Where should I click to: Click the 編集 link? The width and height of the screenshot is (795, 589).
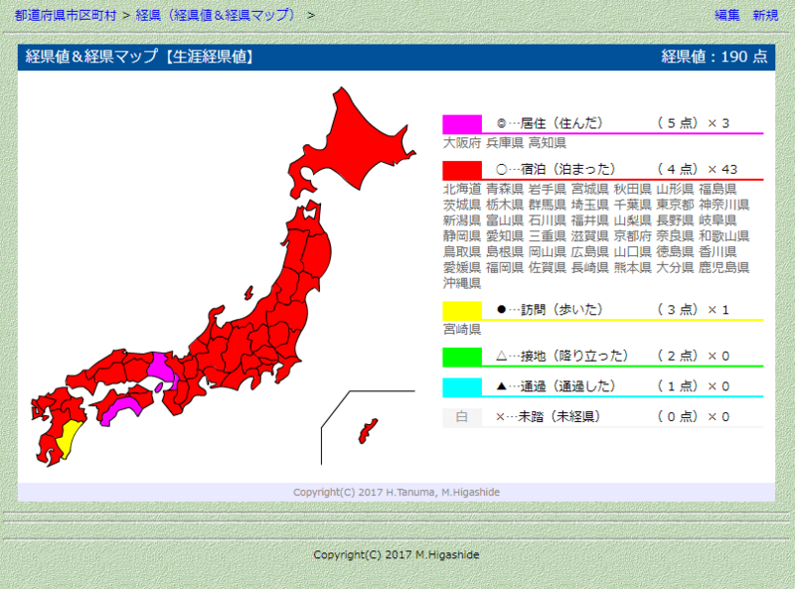(727, 15)
